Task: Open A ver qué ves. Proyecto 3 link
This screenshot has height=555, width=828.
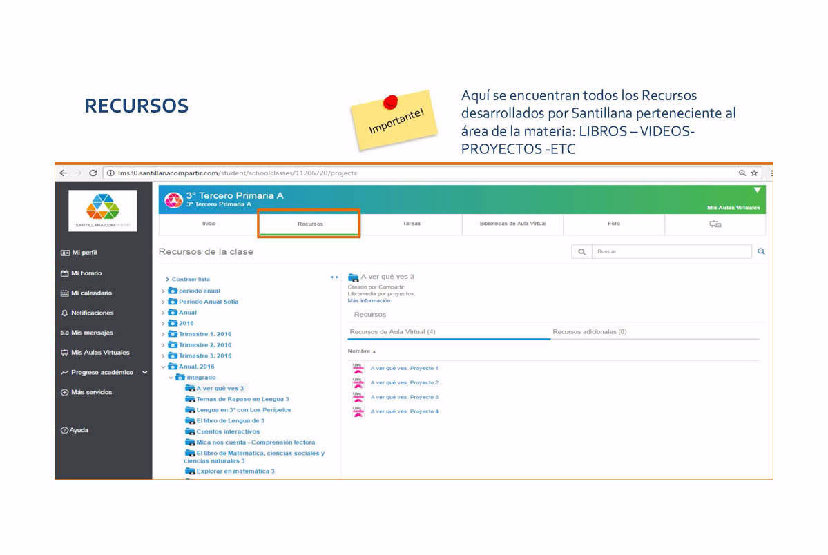Action: click(405, 397)
